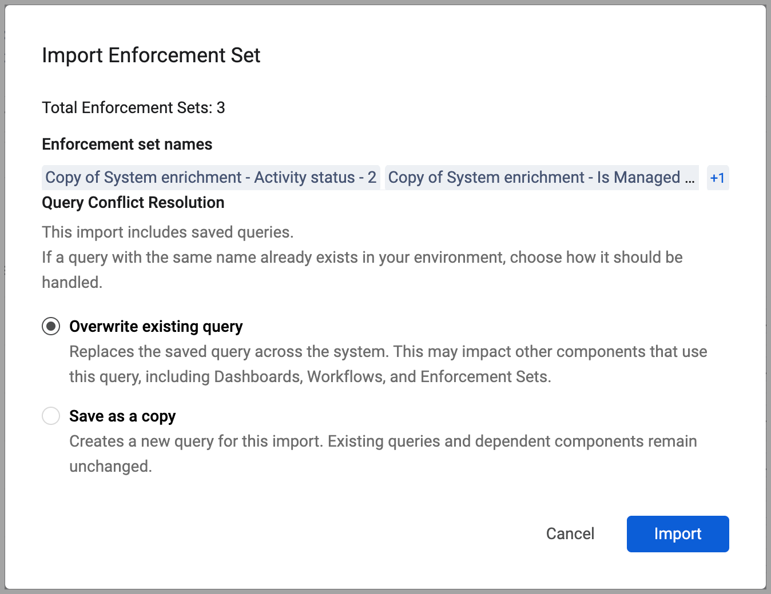Screen dimensions: 771x594
Task: Click the 'If a query with the same name' sentence
Action: coord(362,258)
